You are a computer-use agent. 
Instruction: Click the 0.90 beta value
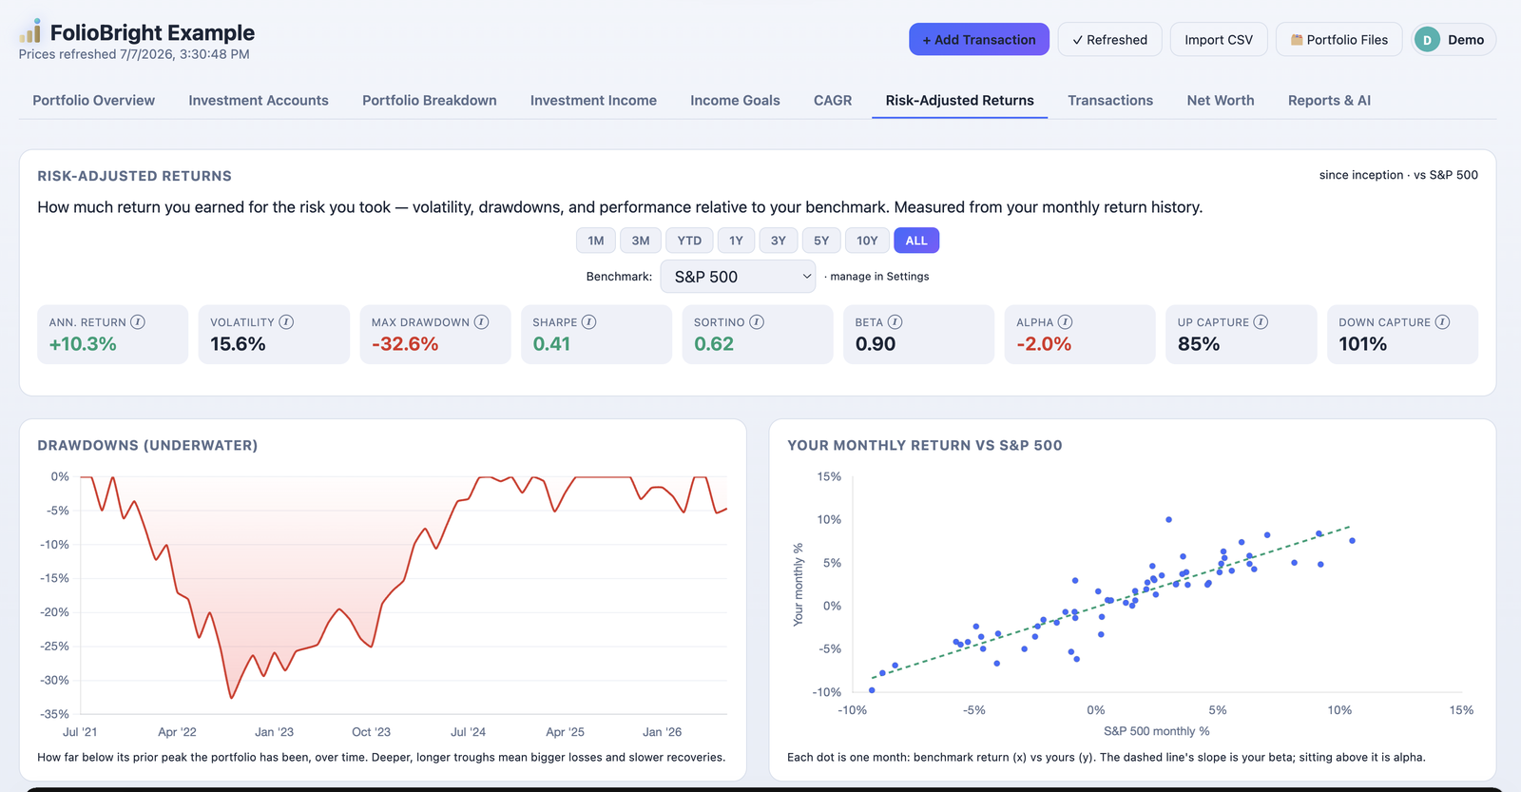(x=876, y=344)
